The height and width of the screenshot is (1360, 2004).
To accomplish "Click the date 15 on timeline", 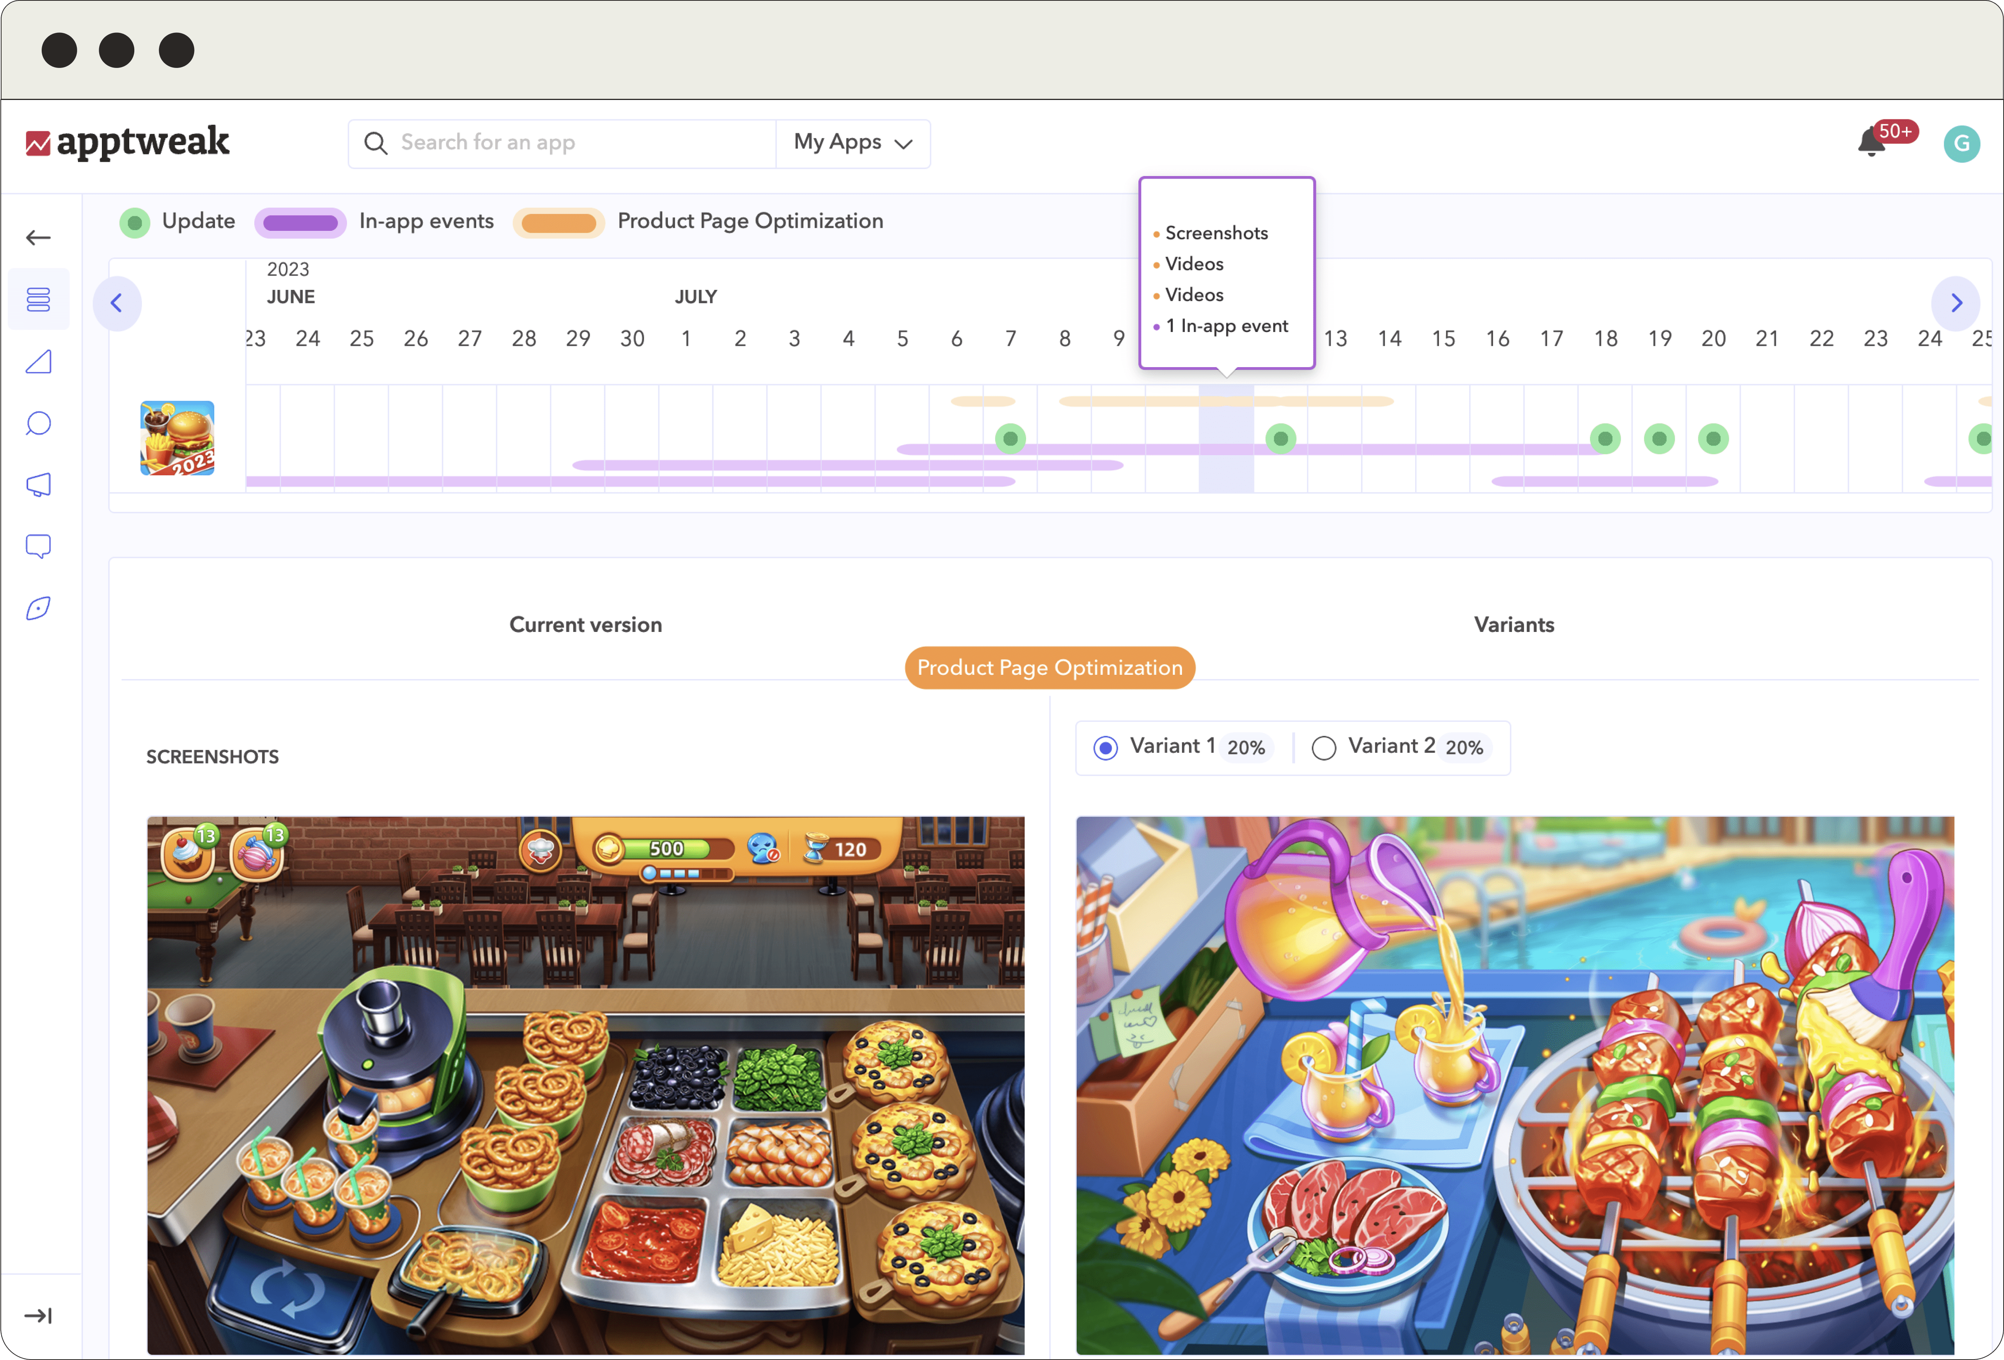I will pyautogui.click(x=1444, y=339).
